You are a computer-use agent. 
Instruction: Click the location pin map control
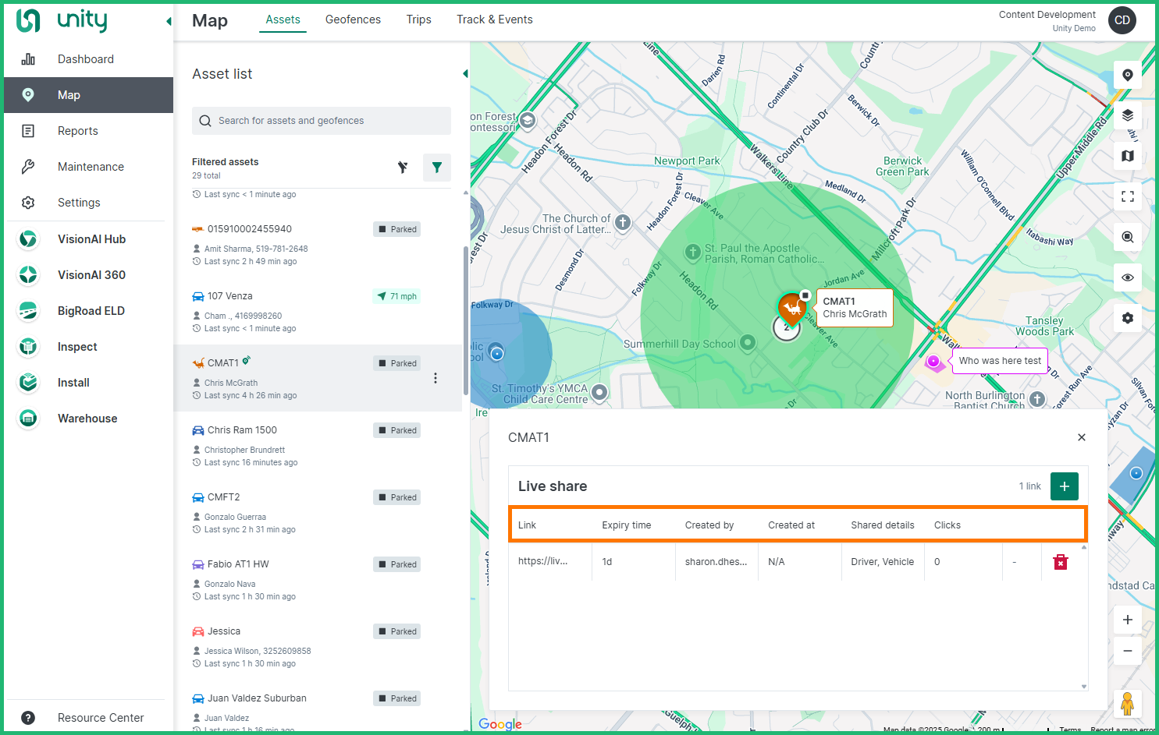[1127, 75]
